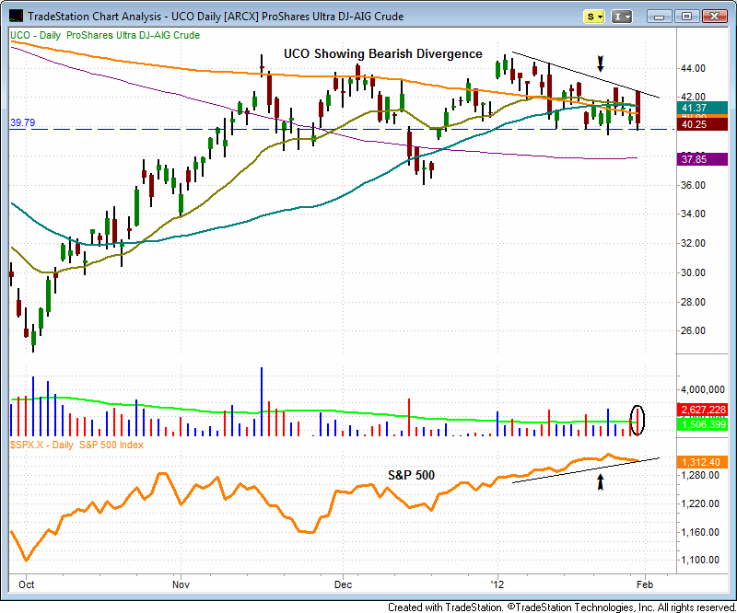Click the 36.00 price axis label
Viewport: 737px width, 613px height.
tap(694, 185)
